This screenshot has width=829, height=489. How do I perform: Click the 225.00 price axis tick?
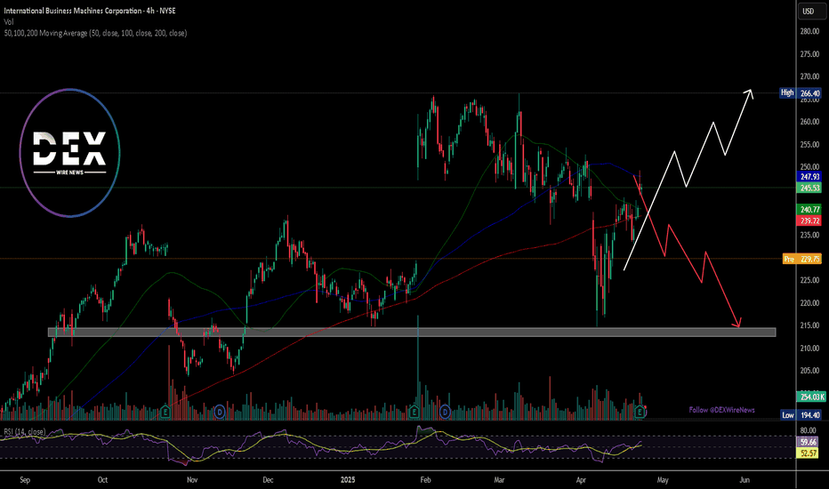click(x=809, y=280)
